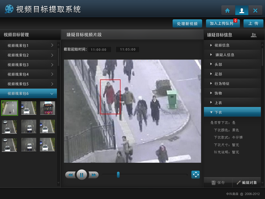Expand 头部 section
Image resolution: width=265 pixels, height=199 pixels.
[232, 64]
